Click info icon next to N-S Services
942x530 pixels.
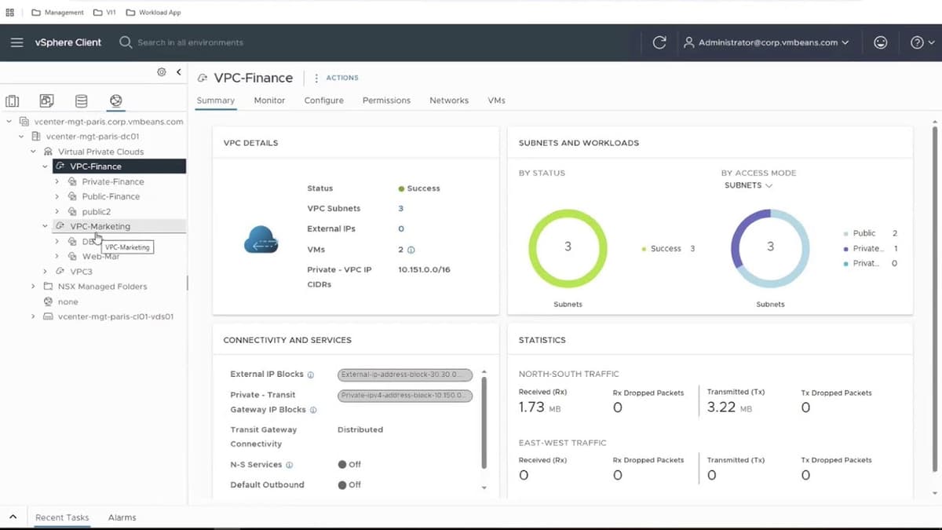click(x=290, y=465)
